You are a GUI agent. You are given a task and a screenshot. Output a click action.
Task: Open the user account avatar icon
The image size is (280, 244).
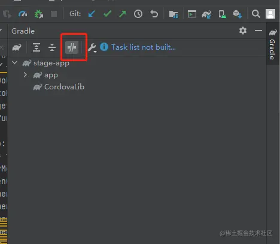click(x=270, y=14)
